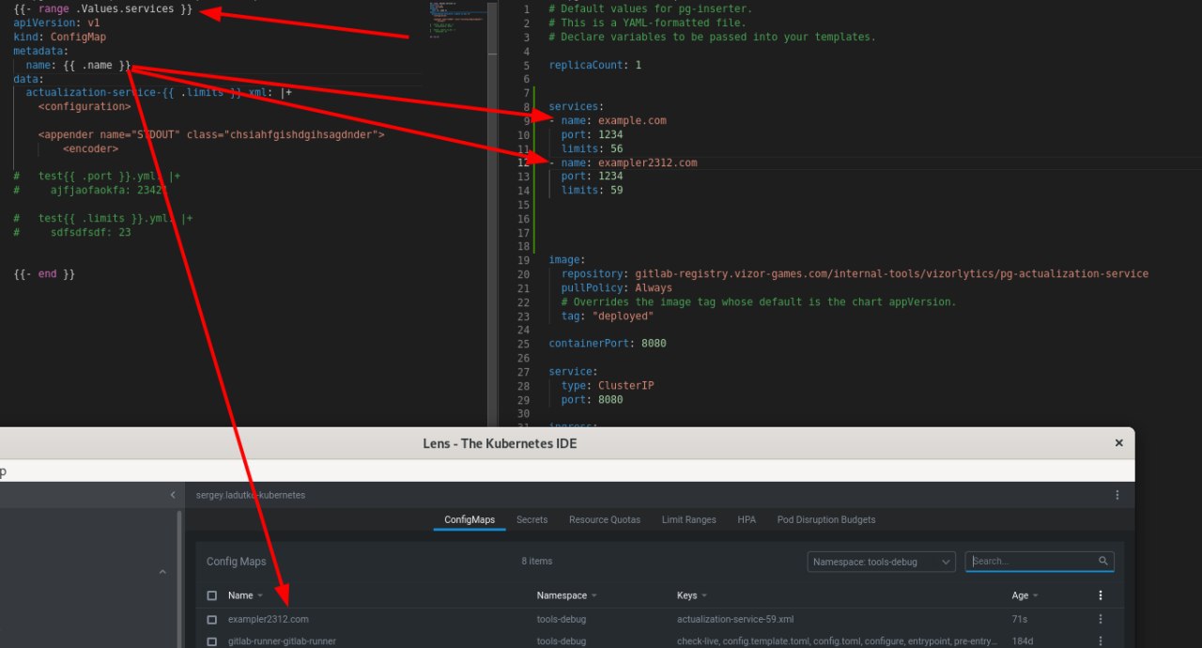
Task: Open the Pod Disruption Budgets tab
Action: (x=826, y=519)
